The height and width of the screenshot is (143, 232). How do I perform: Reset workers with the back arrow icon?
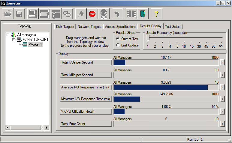[x=117, y=14]
